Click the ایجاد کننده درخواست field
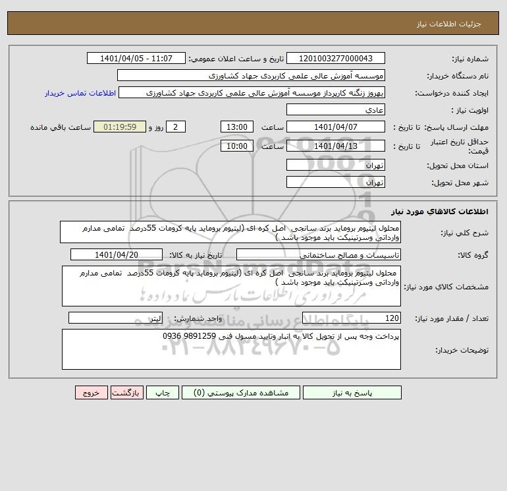 pos(252,92)
